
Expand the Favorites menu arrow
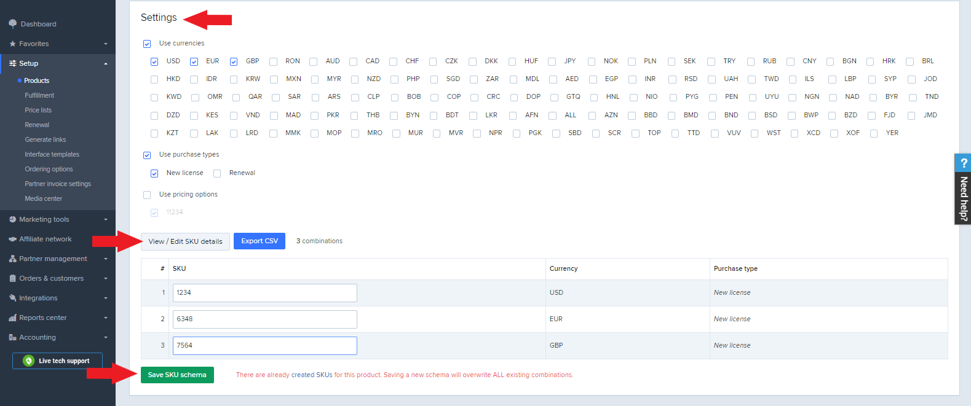(x=106, y=44)
